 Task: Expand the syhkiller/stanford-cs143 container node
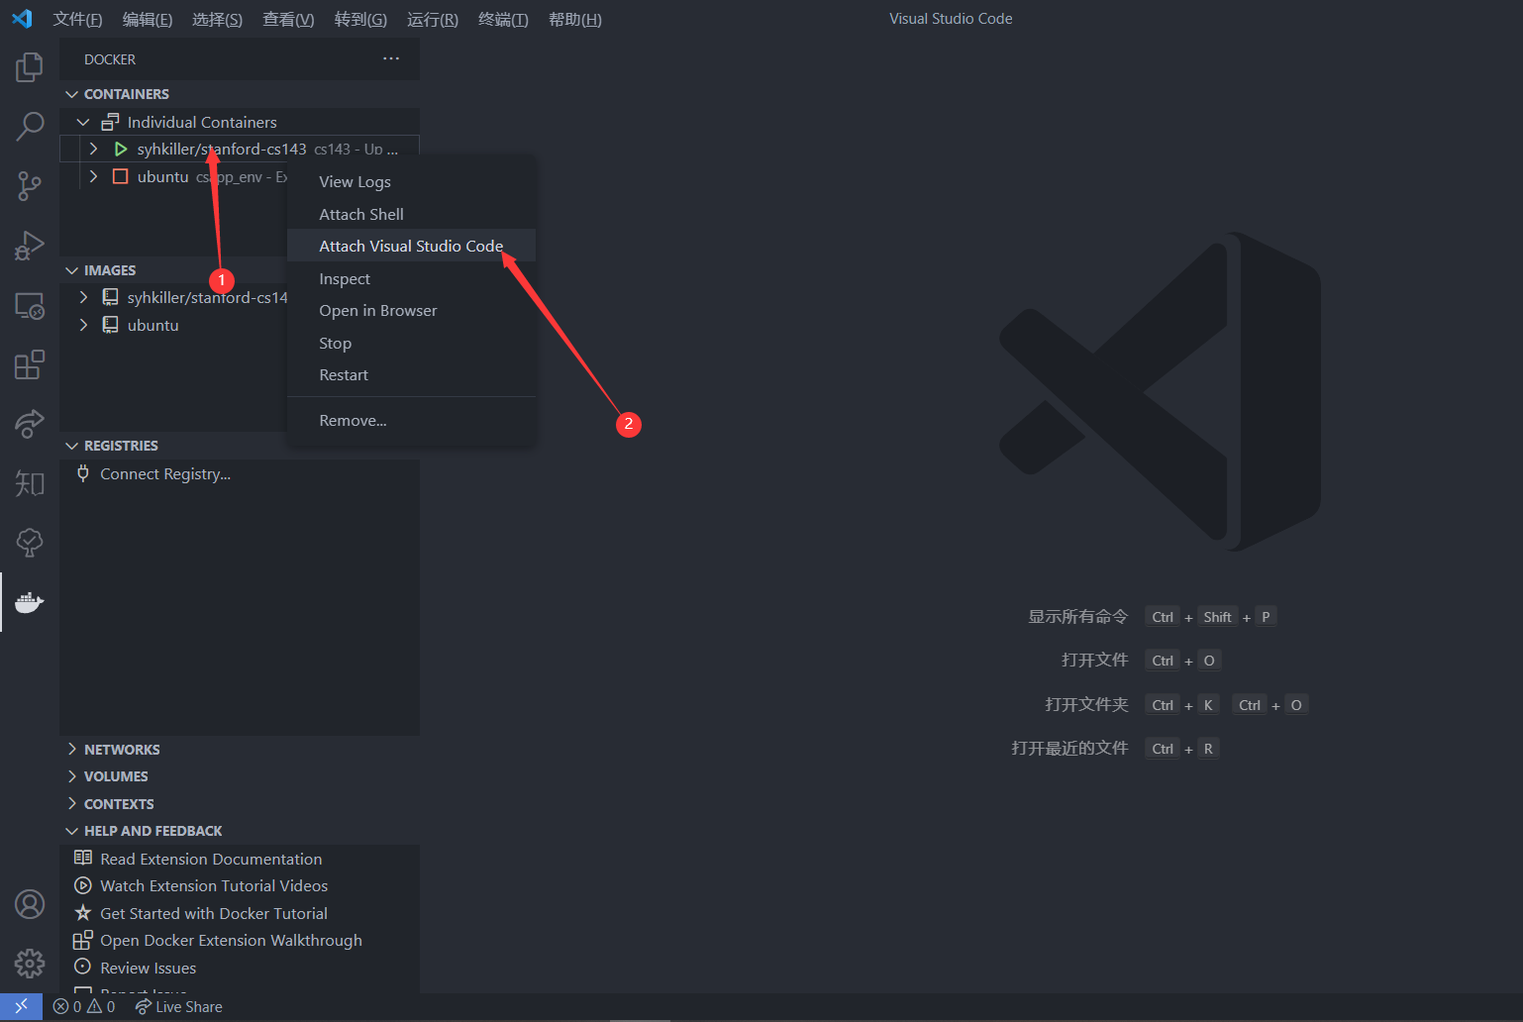point(93,149)
